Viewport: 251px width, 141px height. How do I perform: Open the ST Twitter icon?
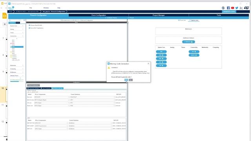(236, 8)
